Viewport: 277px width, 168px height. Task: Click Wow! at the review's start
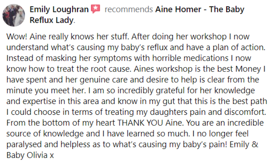[17, 37]
